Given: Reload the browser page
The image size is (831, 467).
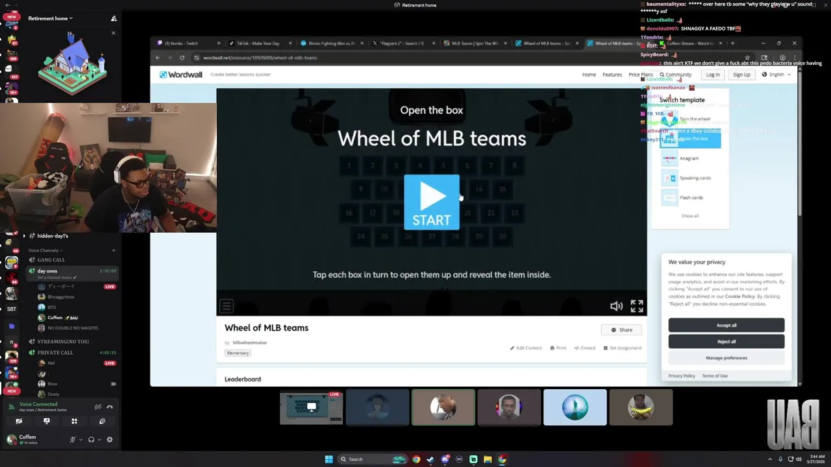Looking at the screenshot, I should (x=182, y=58).
